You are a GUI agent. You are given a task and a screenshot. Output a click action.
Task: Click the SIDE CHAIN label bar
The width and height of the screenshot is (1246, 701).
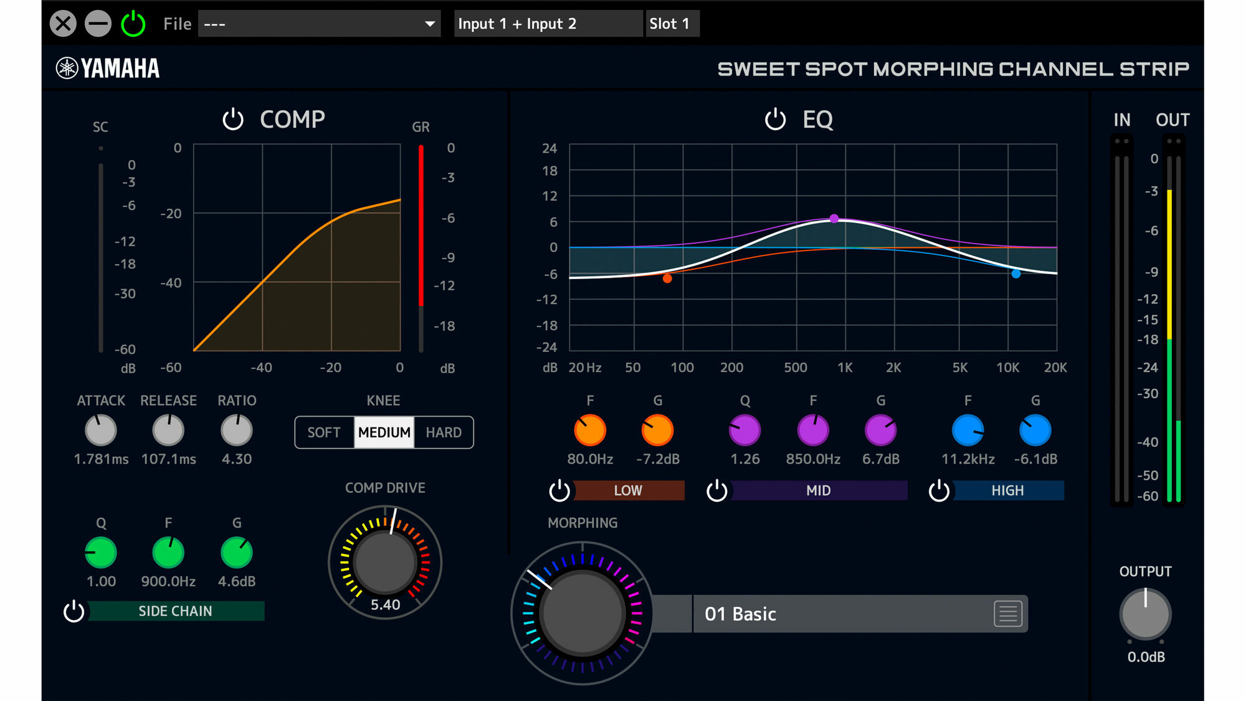pos(176,611)
